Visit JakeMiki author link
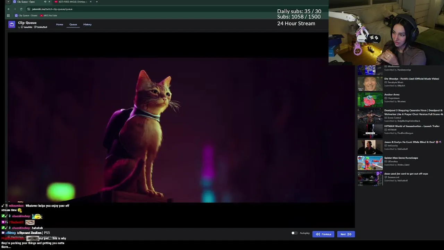 [27, 27]
